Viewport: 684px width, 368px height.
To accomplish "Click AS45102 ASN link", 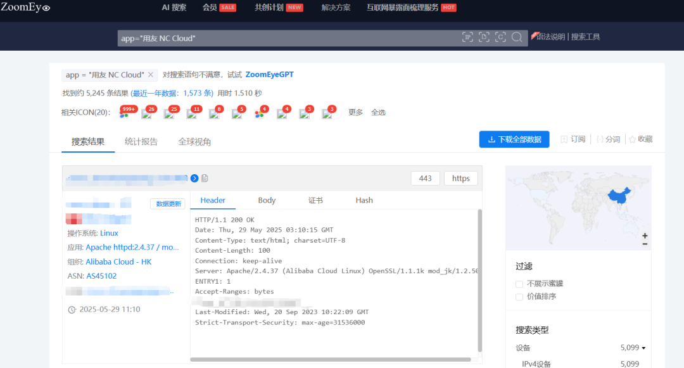I will [x=101, y=276].
